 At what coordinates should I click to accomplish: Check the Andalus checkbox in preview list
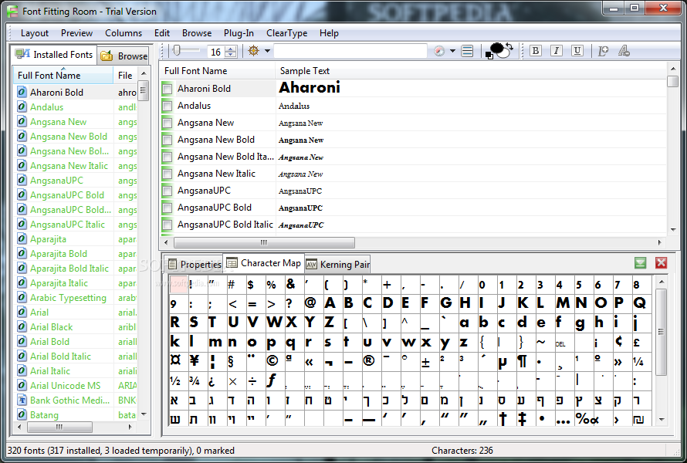coord(167,106)
